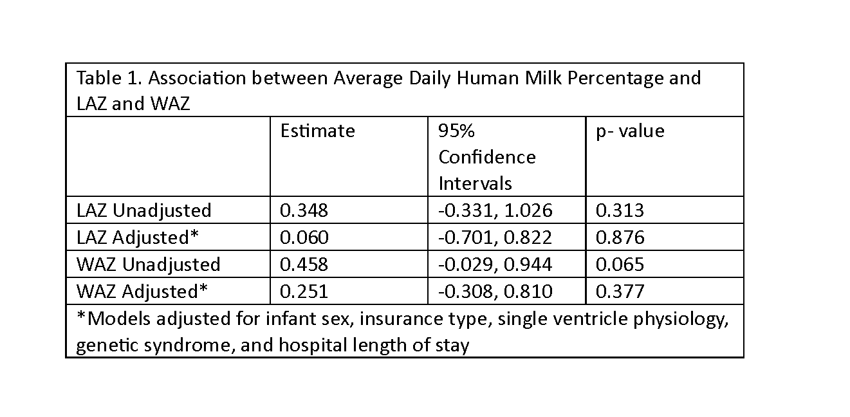The height and width of the screenshot is (417, 850).
Task: Click the estimate value 0.458
Action: [304, 264]
